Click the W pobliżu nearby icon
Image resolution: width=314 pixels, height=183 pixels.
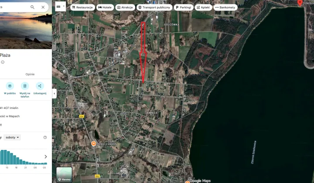point(10,86)
